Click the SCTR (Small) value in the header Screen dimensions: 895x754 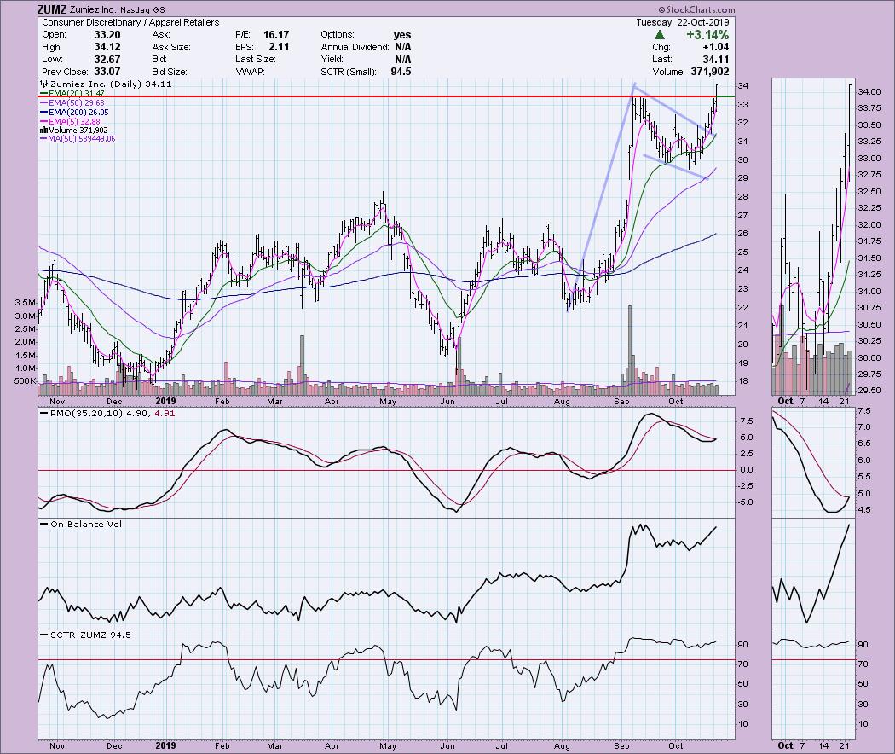pyautogui.click(x=401, y=72)
